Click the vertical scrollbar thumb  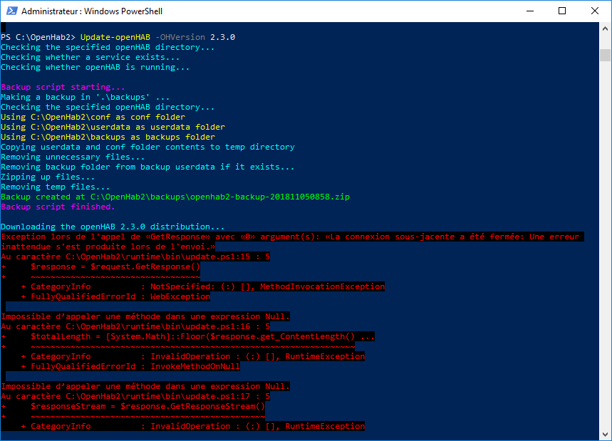click(x=605, y=56)
